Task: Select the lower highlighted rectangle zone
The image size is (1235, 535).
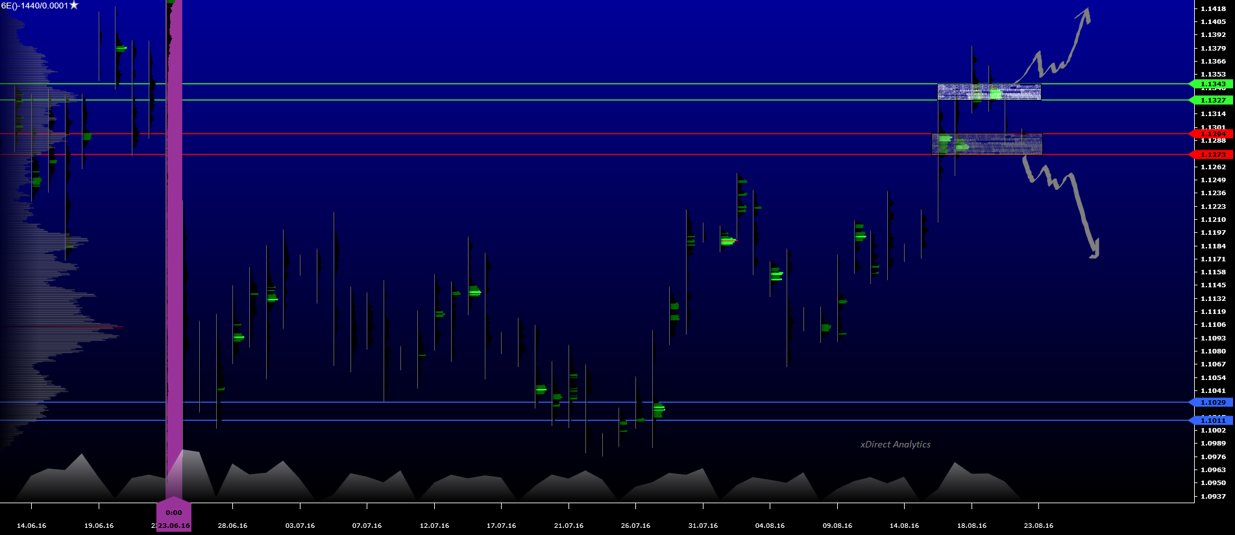Action: 986,144
